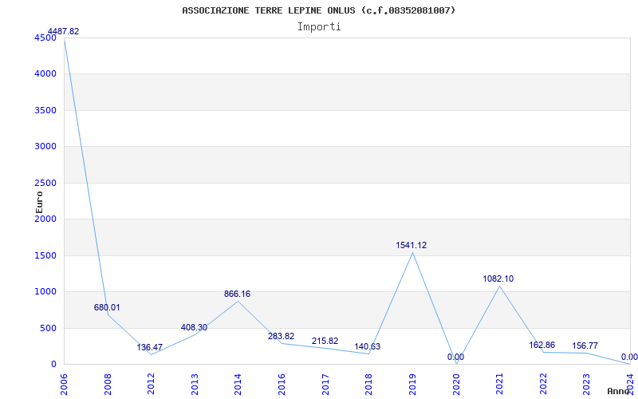Image resolution: width=638 pixels, height=399 pixels.
Task: Click the 1000 y-axis tick label
Action: pyautogui.click(x=45, y=292)
